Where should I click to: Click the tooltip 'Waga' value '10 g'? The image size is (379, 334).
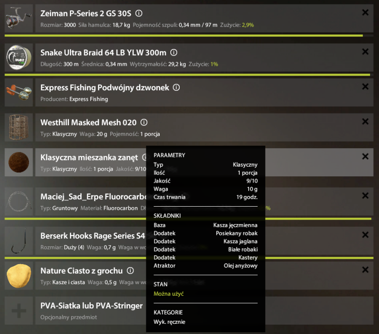click(x=252, y=189)
